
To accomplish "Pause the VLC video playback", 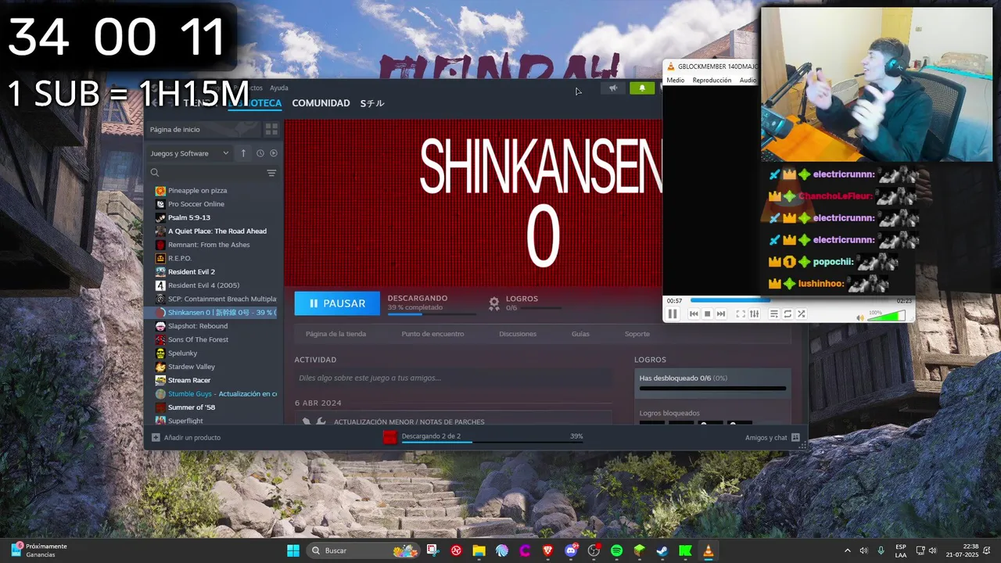I will 672,314.
